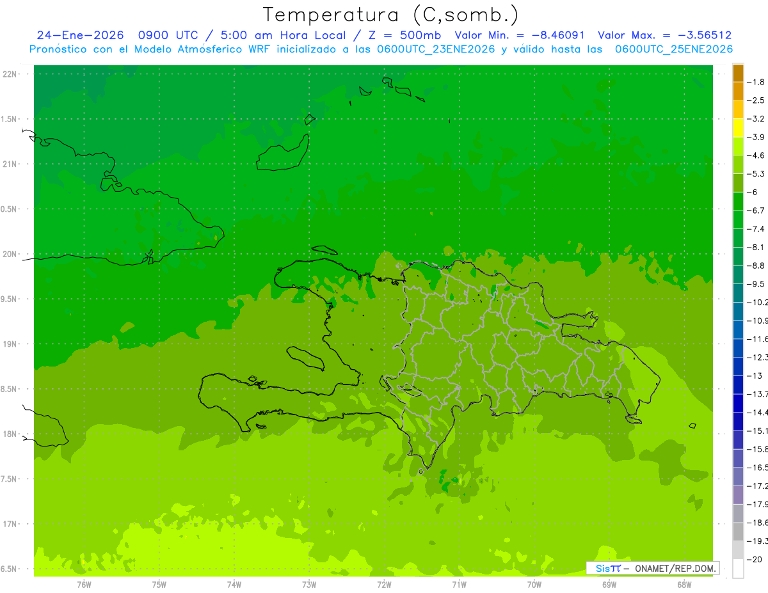Click the '75W' longitude label

click(159, 584)
